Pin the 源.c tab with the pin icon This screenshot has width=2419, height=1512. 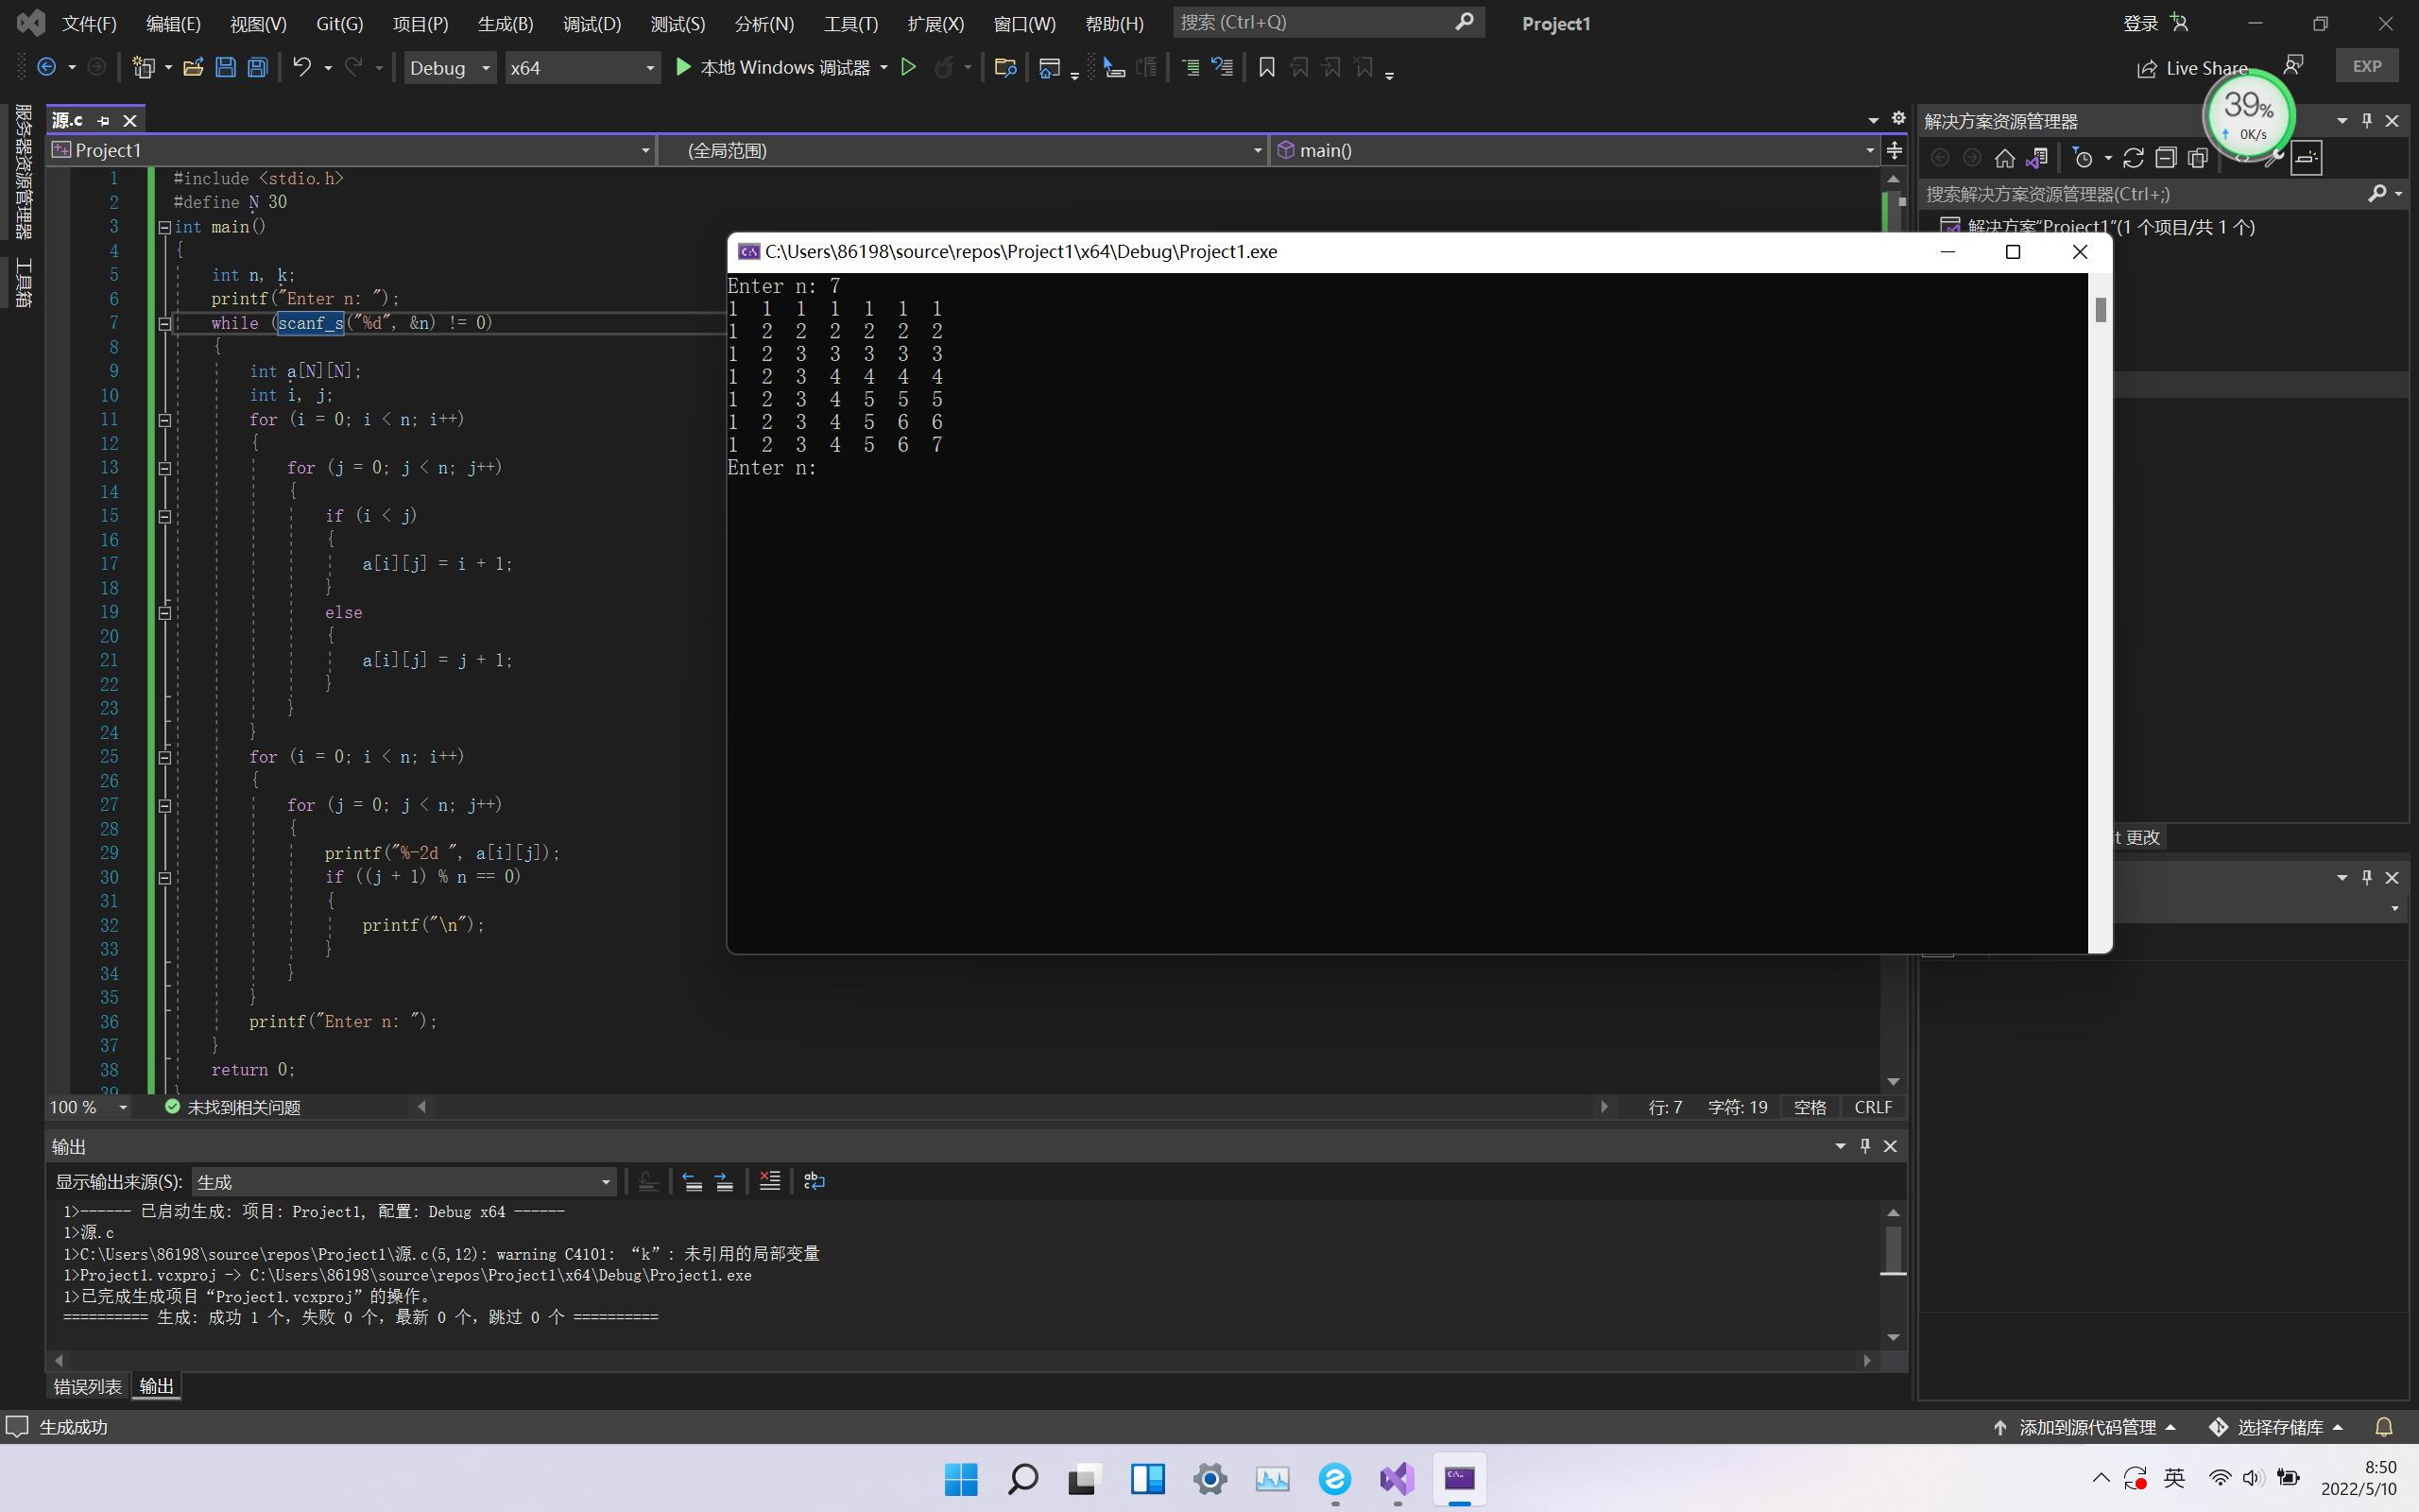(103, 120)
